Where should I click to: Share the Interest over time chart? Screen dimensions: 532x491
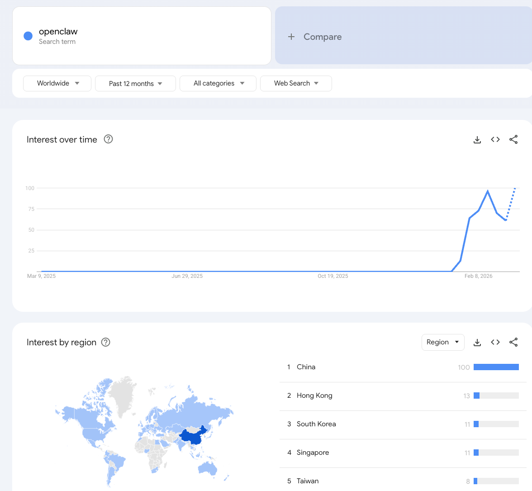[x=513, y=139]
